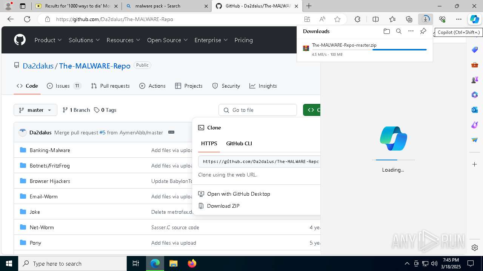Open Collections in the browser toolbar
The width and height of the screenshot is (483, 271).
pos(409,19)
